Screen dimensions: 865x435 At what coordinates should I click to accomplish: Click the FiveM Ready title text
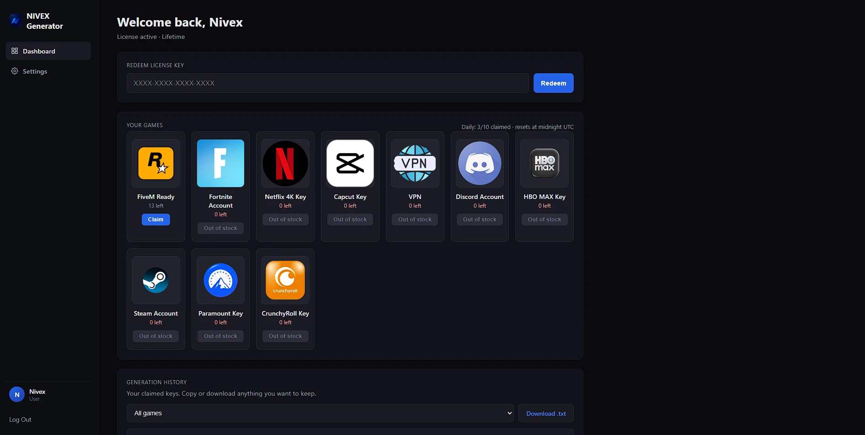pos(156,197)
